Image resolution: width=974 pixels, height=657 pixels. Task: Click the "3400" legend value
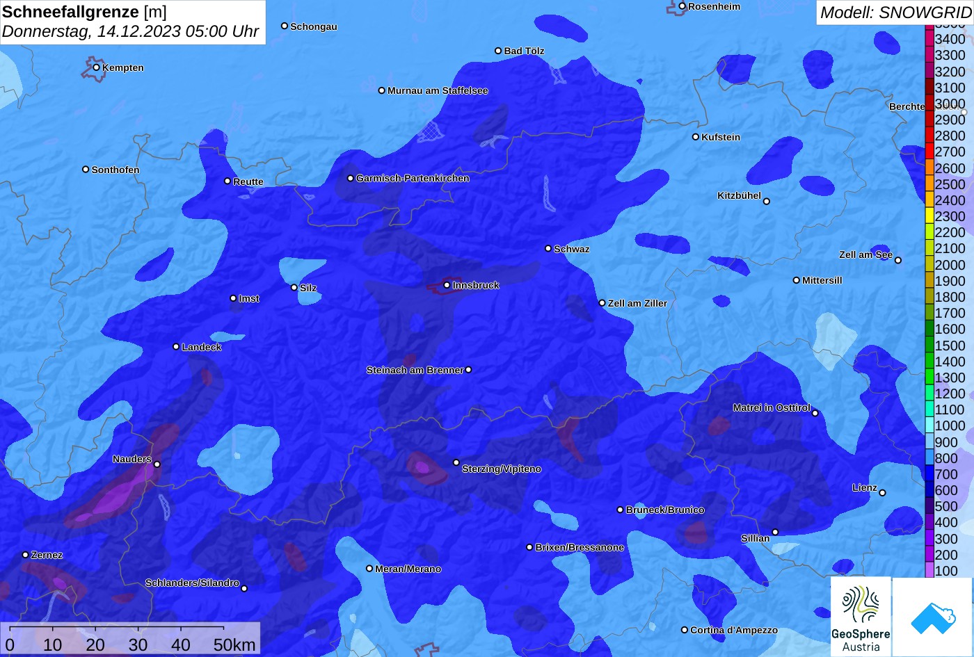coord(950,39)
